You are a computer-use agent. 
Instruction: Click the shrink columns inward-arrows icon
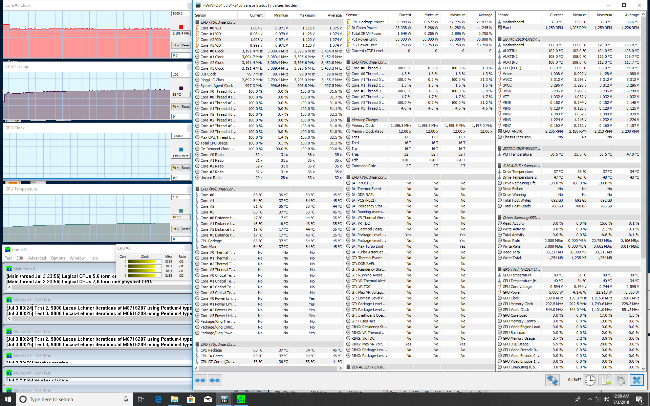click(x=215, y=380)
